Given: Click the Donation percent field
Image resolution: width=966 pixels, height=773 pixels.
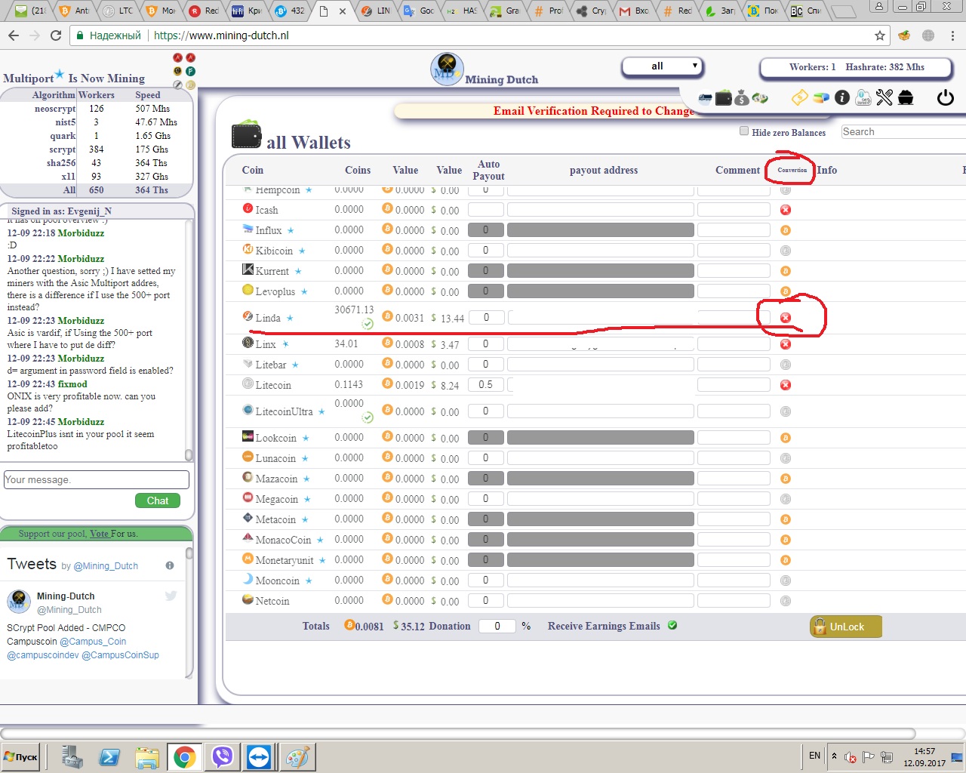Looking at the screenshot, I should tap(497, 626).
